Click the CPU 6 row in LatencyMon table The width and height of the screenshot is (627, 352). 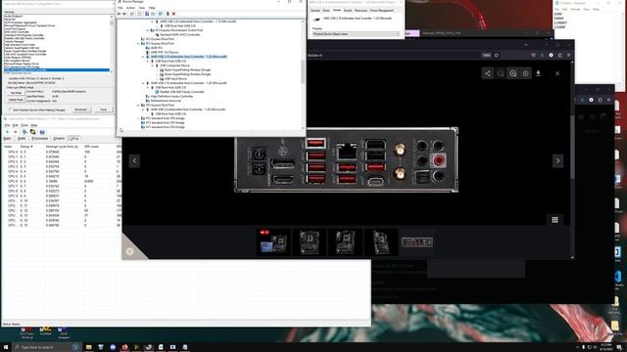pos(62,181)
